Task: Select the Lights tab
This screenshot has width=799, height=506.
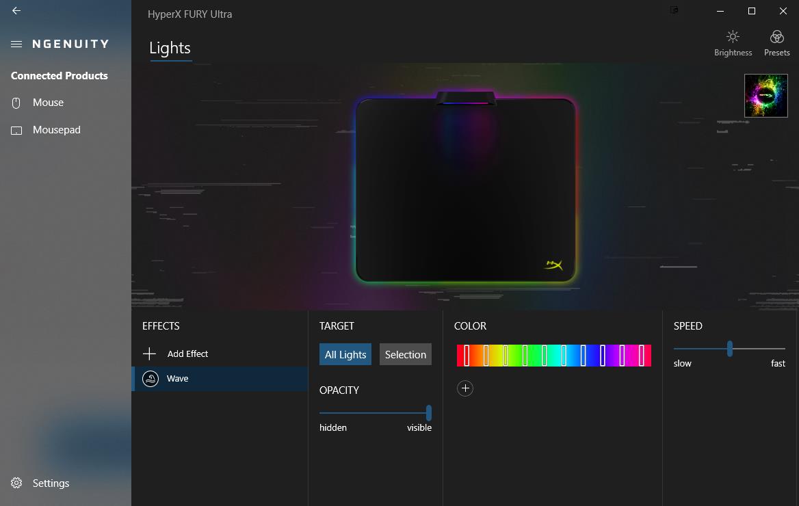Action: (170, 49)
